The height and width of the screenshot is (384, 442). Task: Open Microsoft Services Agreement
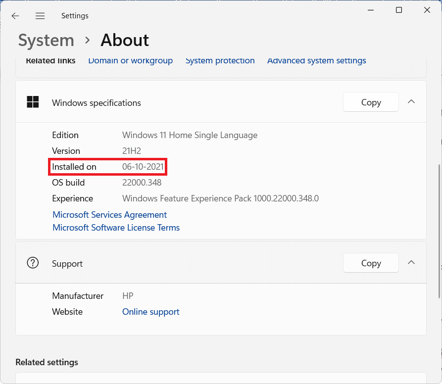tap(110, 215)
